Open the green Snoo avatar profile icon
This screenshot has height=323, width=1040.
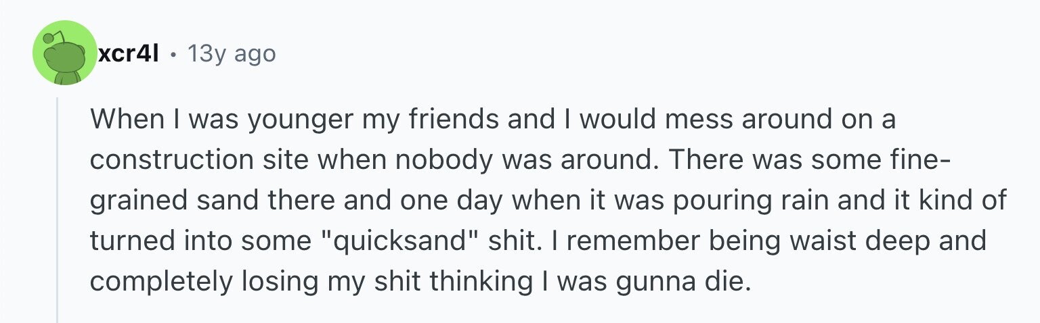click(65, 53)
